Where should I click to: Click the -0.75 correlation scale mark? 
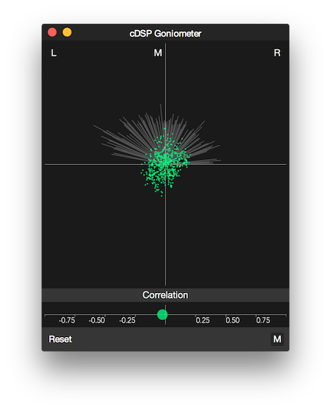click(67, 321)
